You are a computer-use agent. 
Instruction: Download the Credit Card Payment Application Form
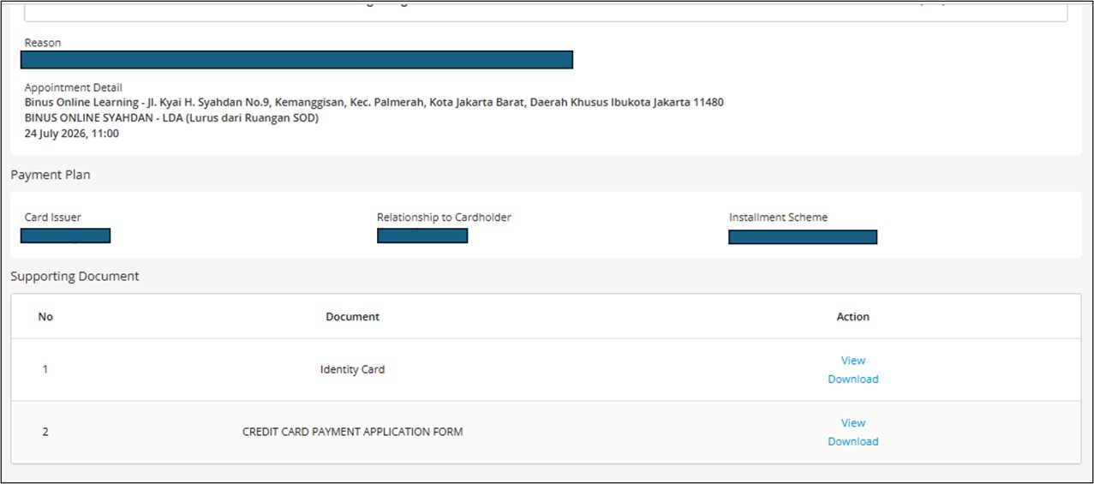[x=852, y=441]
